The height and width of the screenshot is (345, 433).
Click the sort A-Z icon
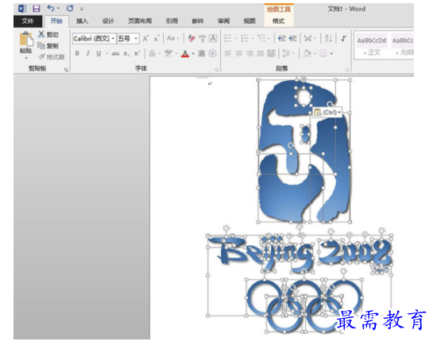(x=328, y=38)
